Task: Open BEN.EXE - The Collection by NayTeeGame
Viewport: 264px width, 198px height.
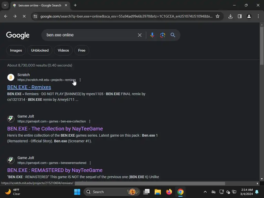Action: point(55,129)
